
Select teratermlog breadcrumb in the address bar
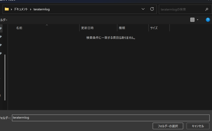41,9
